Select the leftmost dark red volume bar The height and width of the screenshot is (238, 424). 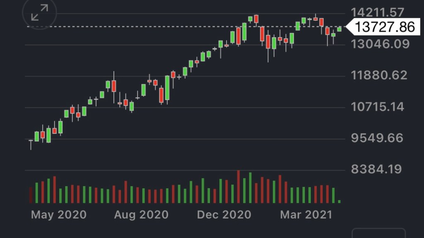coord(31,195)
